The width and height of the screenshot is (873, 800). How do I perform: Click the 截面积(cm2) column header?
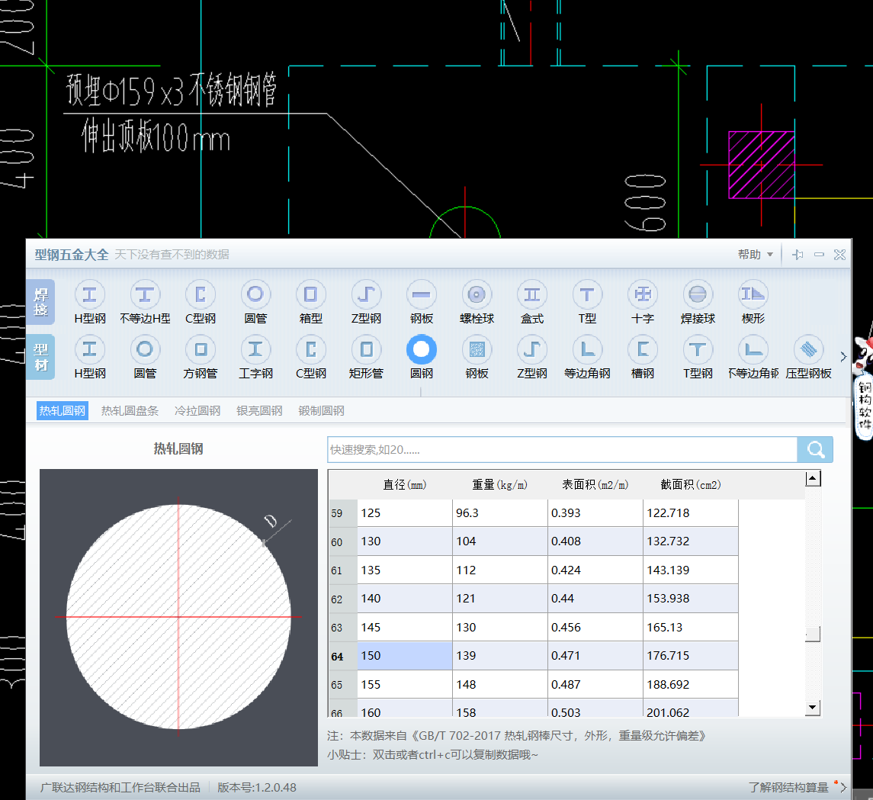click(691, 485)
